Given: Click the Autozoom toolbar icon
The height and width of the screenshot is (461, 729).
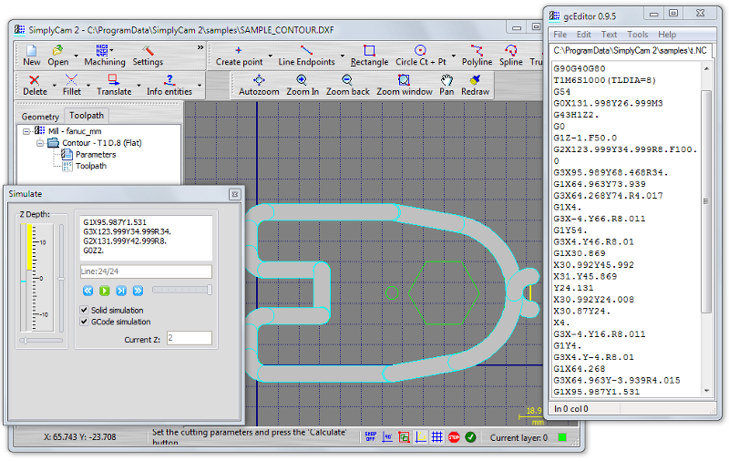Looking at the screenshot, I should tap(259, 80).
